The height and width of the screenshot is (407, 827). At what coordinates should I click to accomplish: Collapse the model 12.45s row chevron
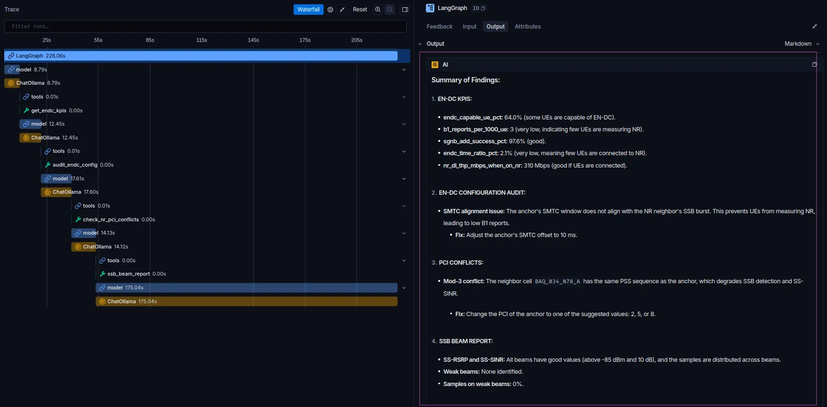tap(404, 124)
